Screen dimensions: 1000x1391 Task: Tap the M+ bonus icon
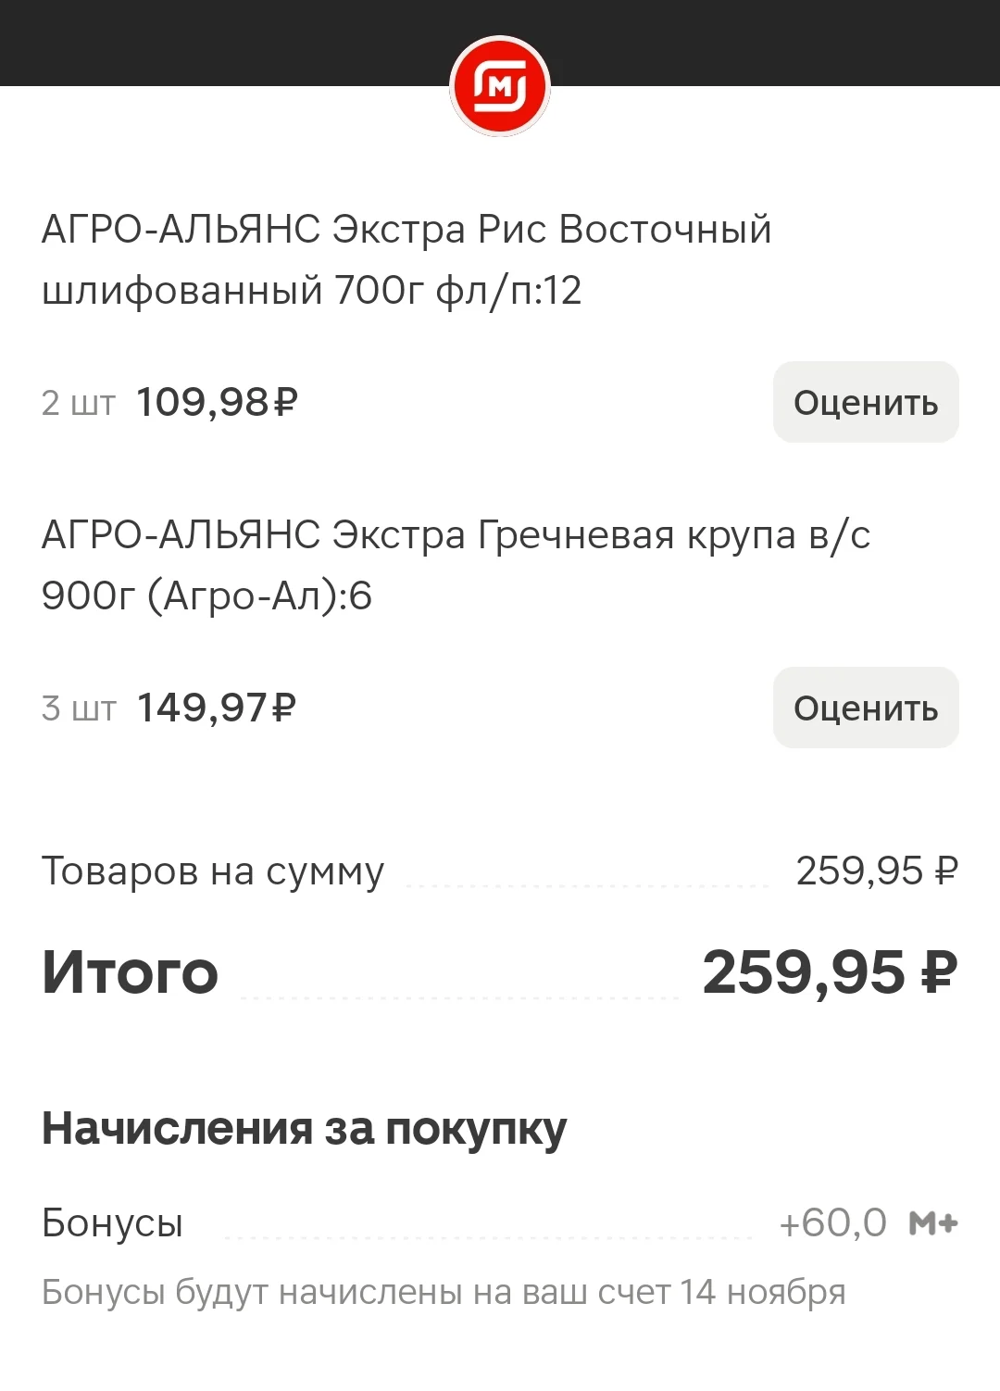point(933,1223)
